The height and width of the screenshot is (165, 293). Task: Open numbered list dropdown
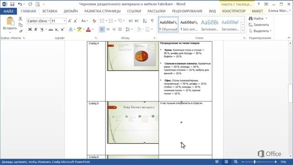pos(115,21)
